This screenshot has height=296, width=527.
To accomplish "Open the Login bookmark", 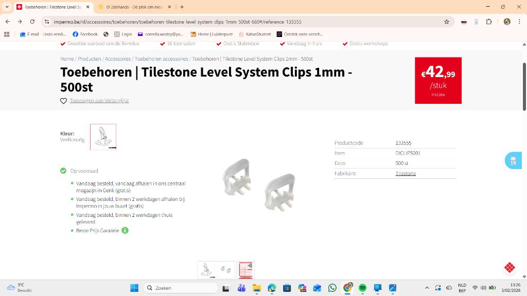I will point(123,34).
